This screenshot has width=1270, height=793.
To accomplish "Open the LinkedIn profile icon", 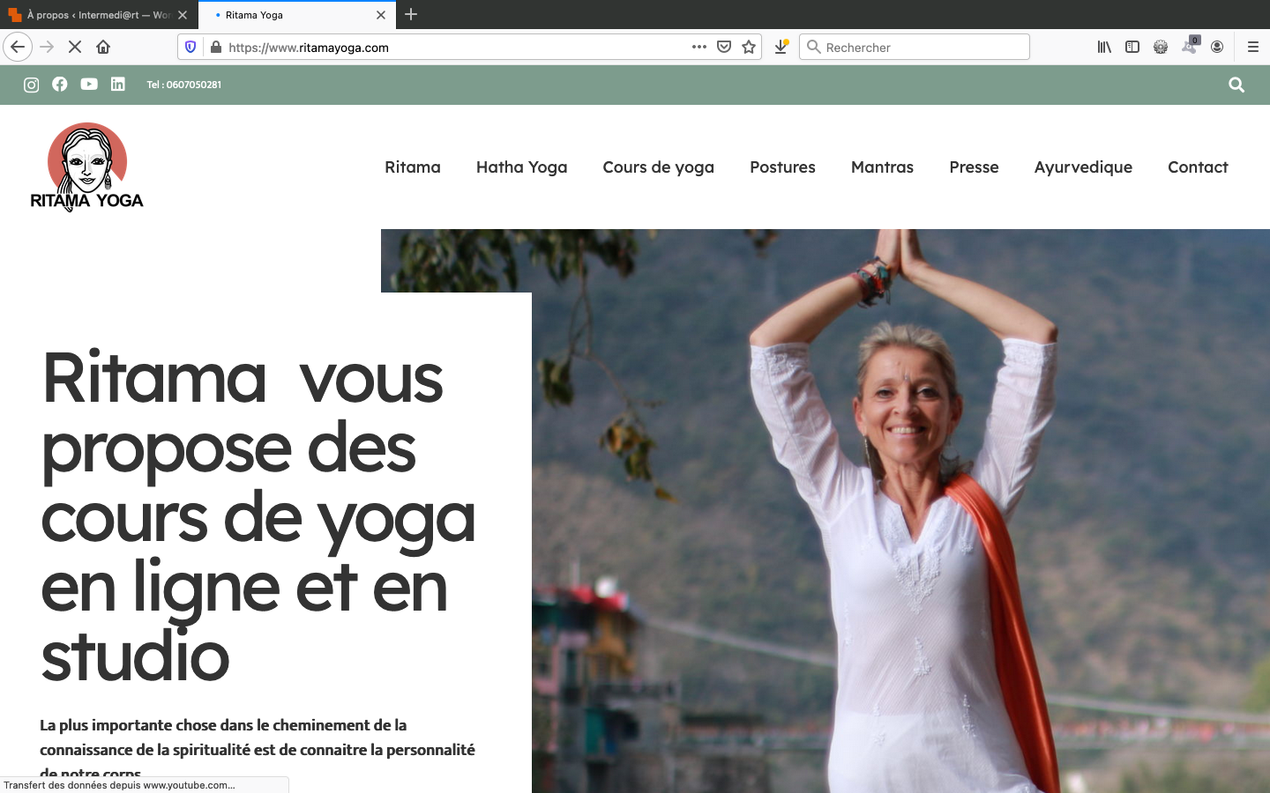I will (x=117, y=84).
